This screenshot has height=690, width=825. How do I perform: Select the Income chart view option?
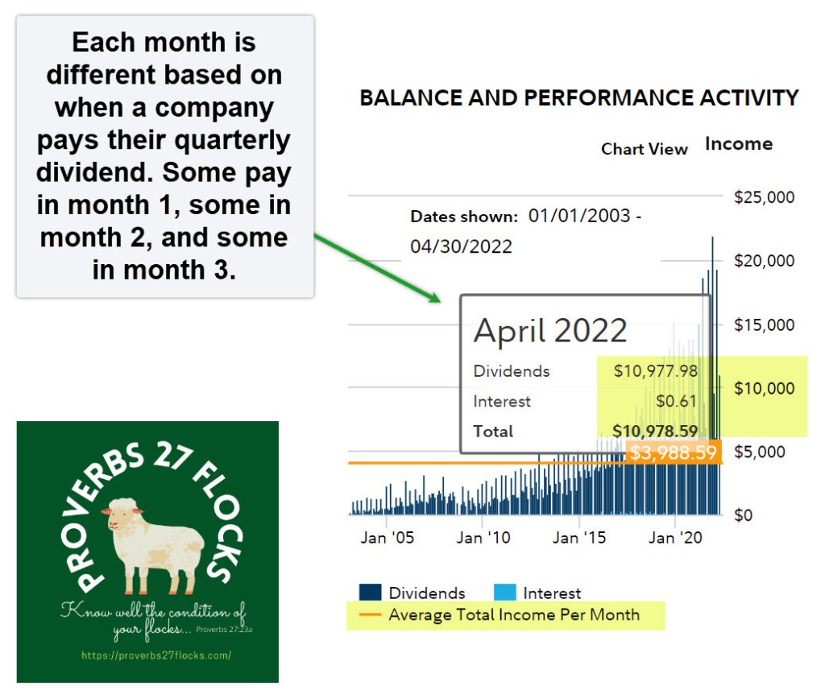tap(738, 144)
